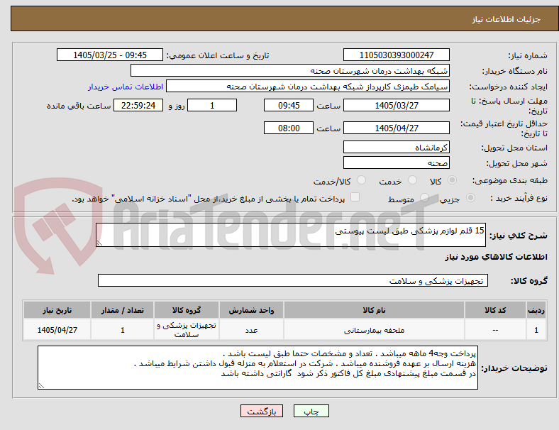Screen dimensions: 559x430
Task: Click the price validity date 1405/04/27 field
Action: (x=396, y=128)
